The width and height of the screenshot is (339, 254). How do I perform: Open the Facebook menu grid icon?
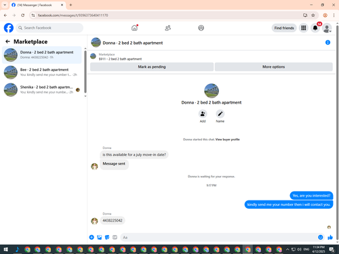tap(304, 28)
